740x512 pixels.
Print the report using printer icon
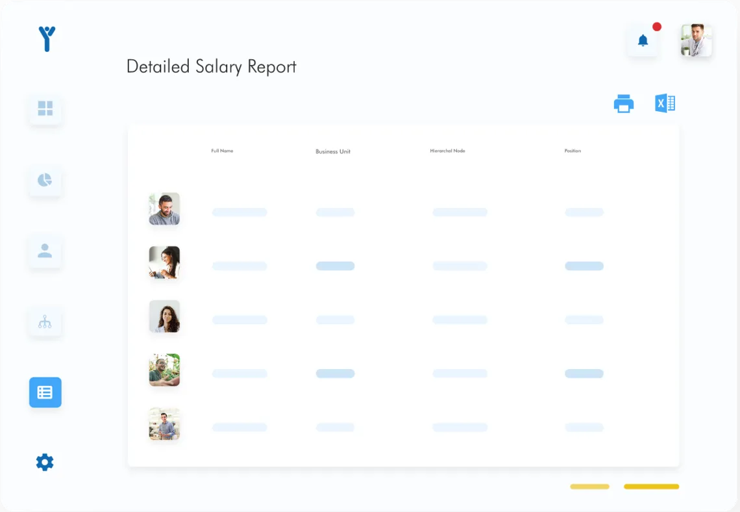coord(623,104)
